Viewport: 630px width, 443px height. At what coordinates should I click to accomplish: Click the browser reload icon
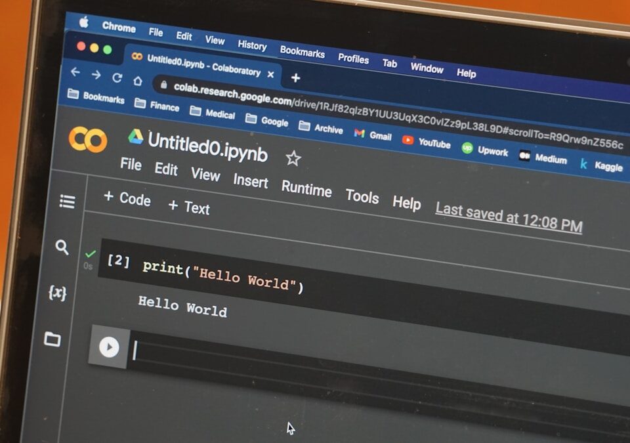pyautogui.click(x=117, y=77)
